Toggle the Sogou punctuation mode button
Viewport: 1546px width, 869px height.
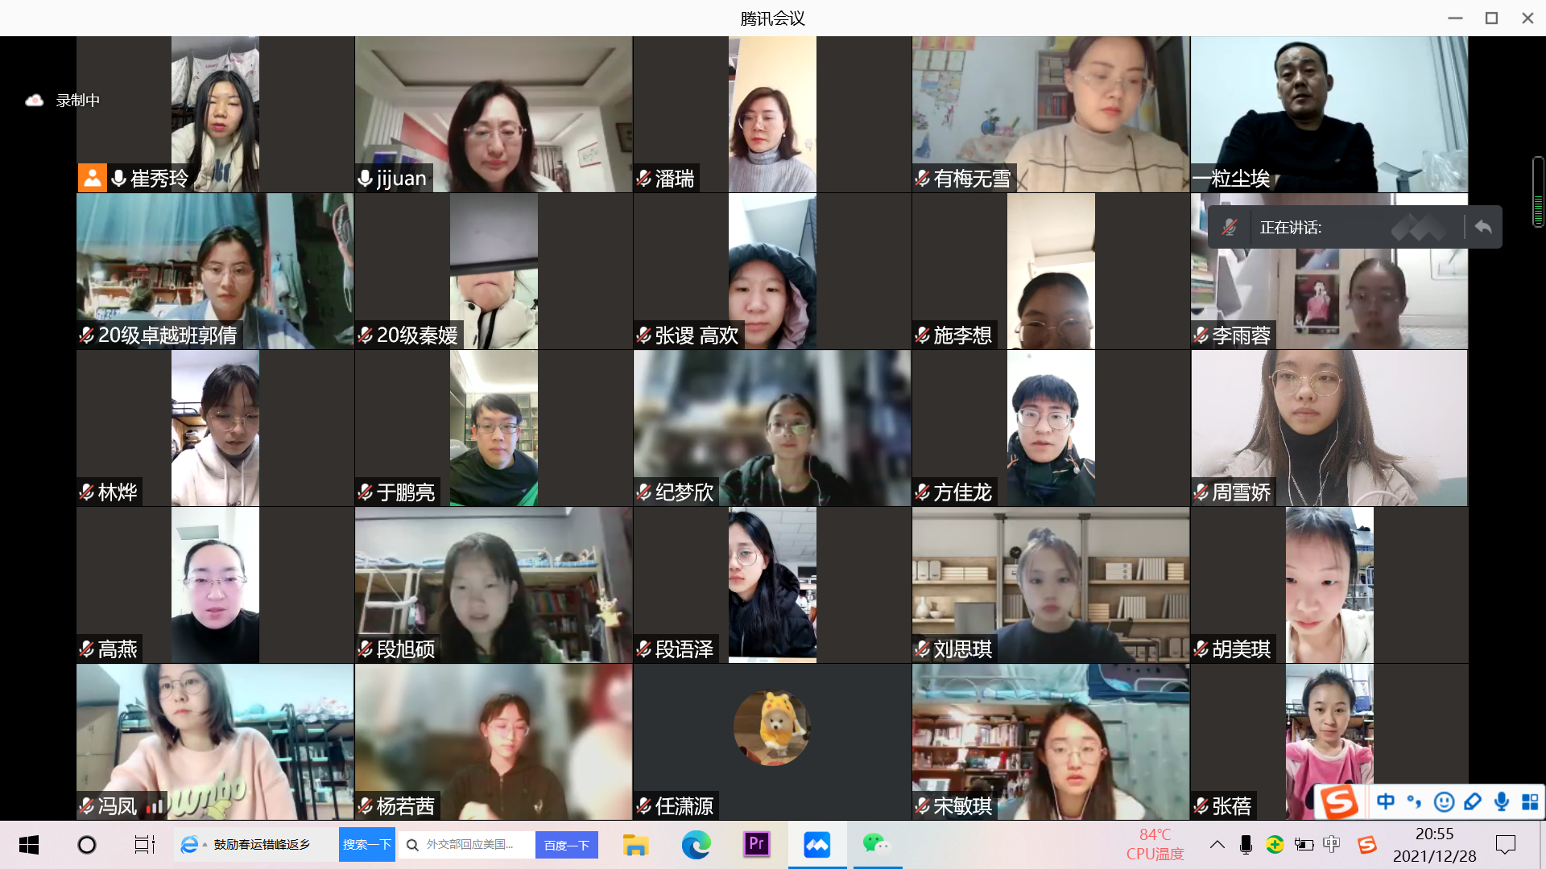pos(1414,801)
